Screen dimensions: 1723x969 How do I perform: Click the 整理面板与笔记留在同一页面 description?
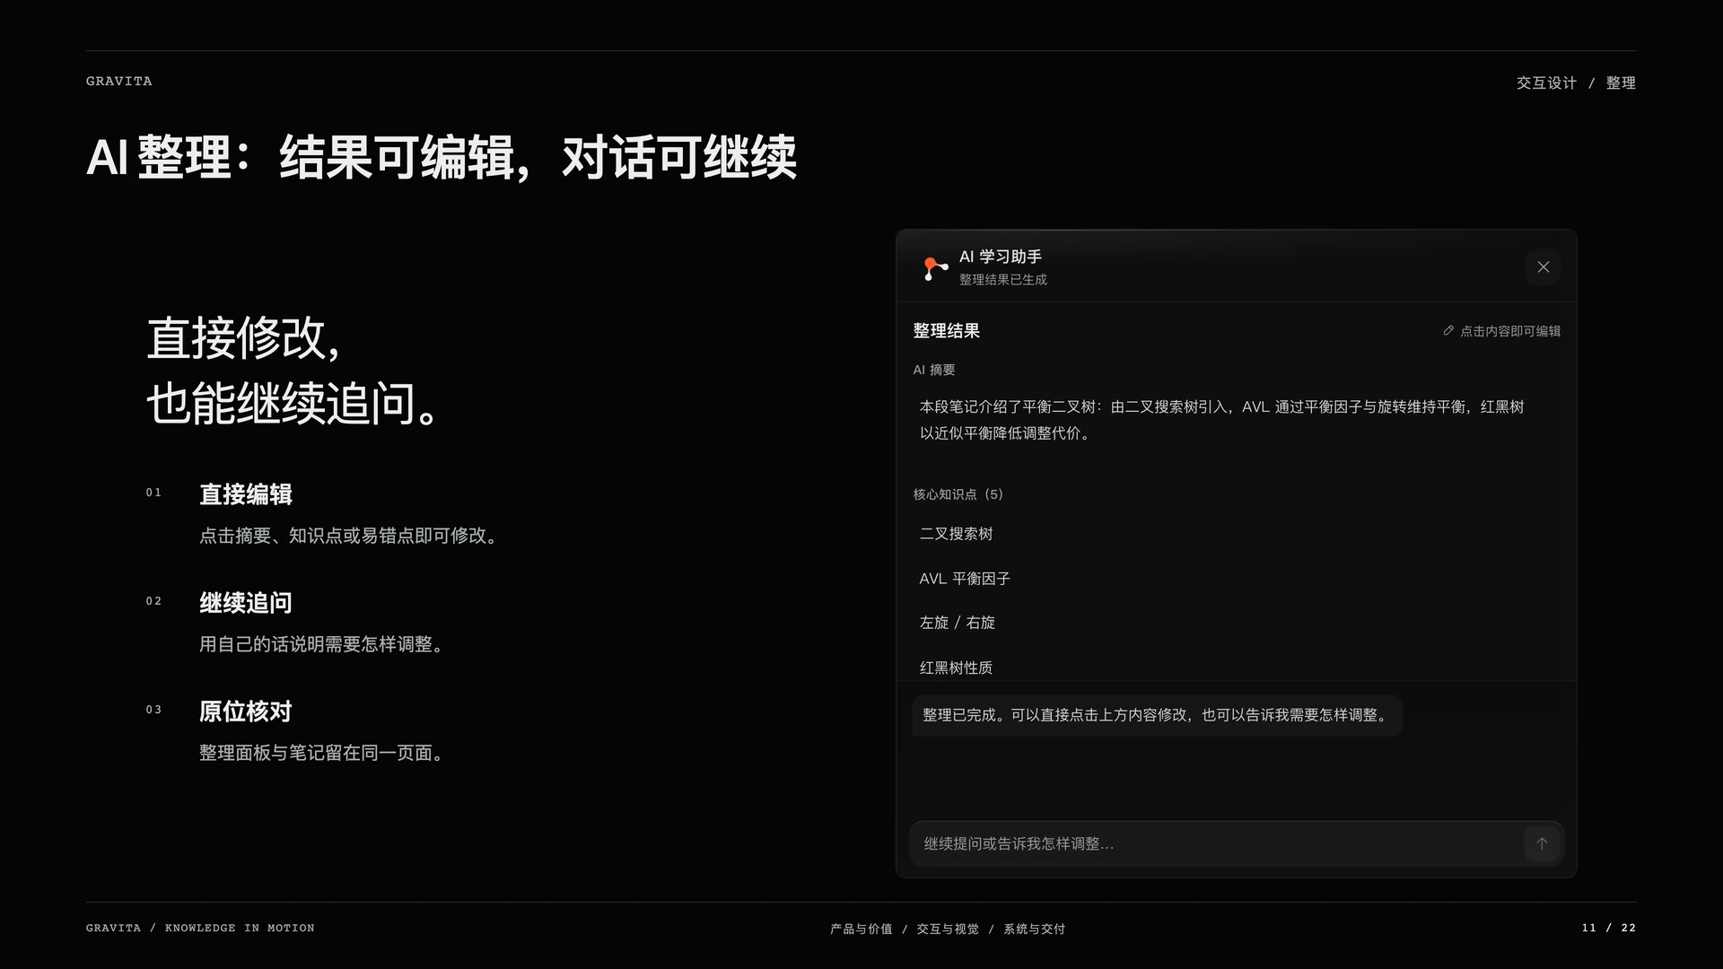tap(323, 753)
